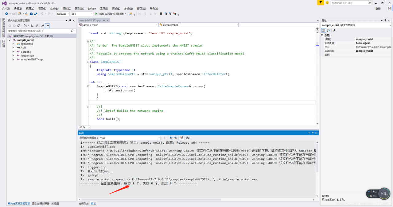The image size is (393, 207).
Task: Toggle auto-hide pin on Properties panel
Action: point(385,21)
